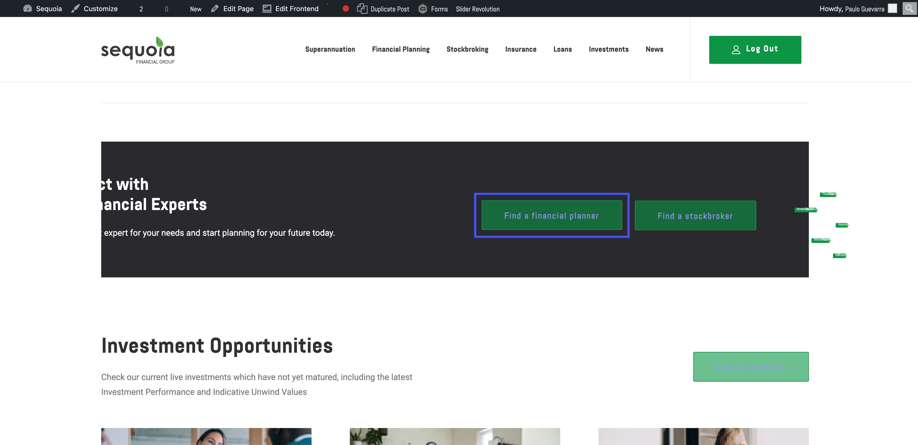Click the search magnifier in admin bar
This screenshot has width=918, height=445.
909,8
